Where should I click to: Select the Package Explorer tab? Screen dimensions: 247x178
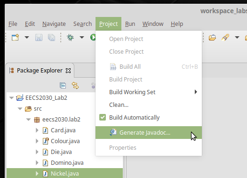(x=40, y=71)
